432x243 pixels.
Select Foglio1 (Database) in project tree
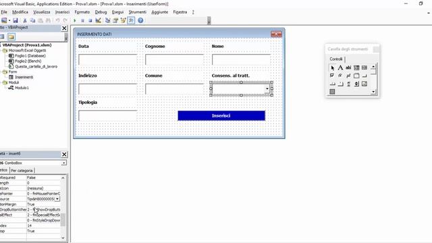tap(30, 55)
